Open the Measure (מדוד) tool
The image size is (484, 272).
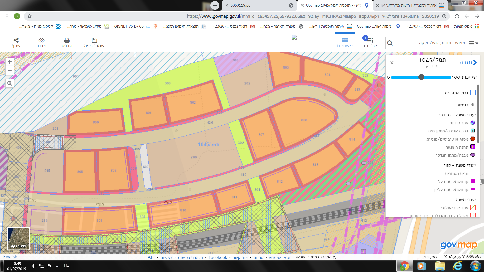pos(42,40)
